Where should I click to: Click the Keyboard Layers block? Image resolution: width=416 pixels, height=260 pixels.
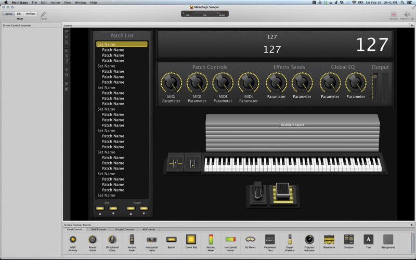click(293, 133)
